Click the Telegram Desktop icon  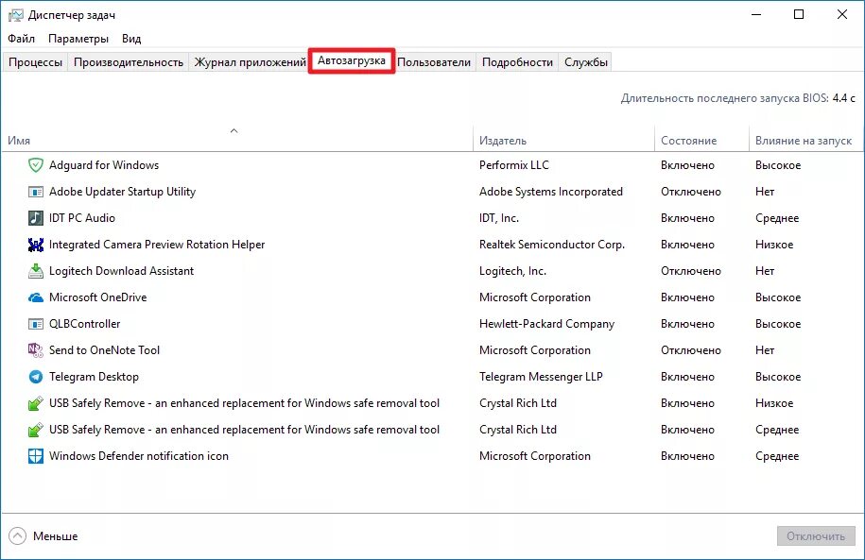coord(36,377)
